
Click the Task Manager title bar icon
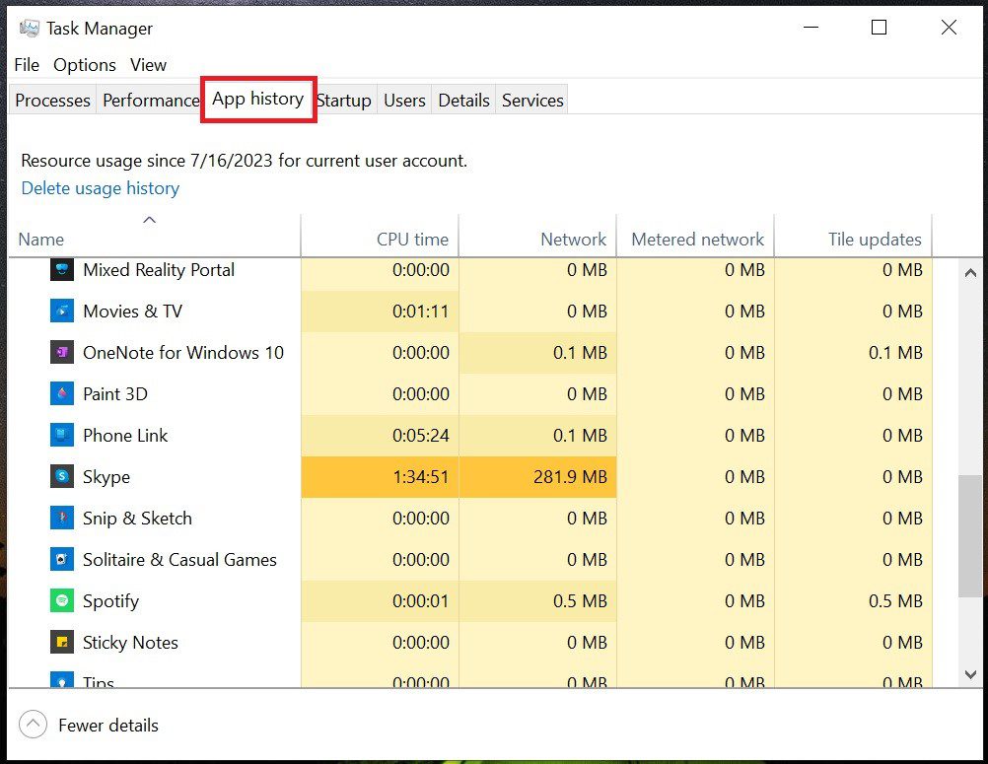point(29,29)
